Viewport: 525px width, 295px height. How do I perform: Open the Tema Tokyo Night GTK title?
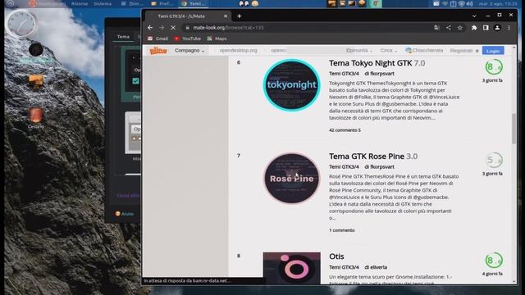click(370, 63)
